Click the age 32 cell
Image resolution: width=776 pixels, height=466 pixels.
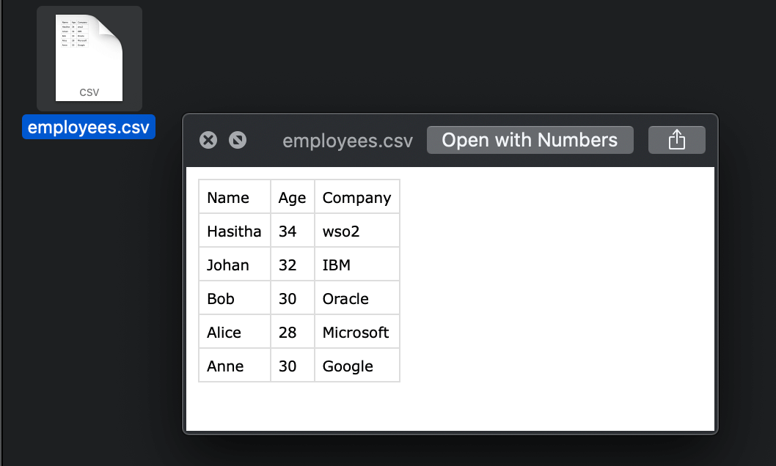[x=293, y=265]
